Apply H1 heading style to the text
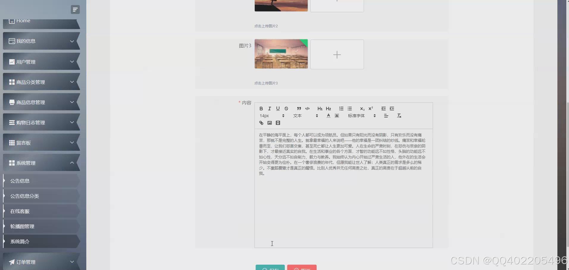This screenshot has width=569, height=270. [x=320, y=109]
